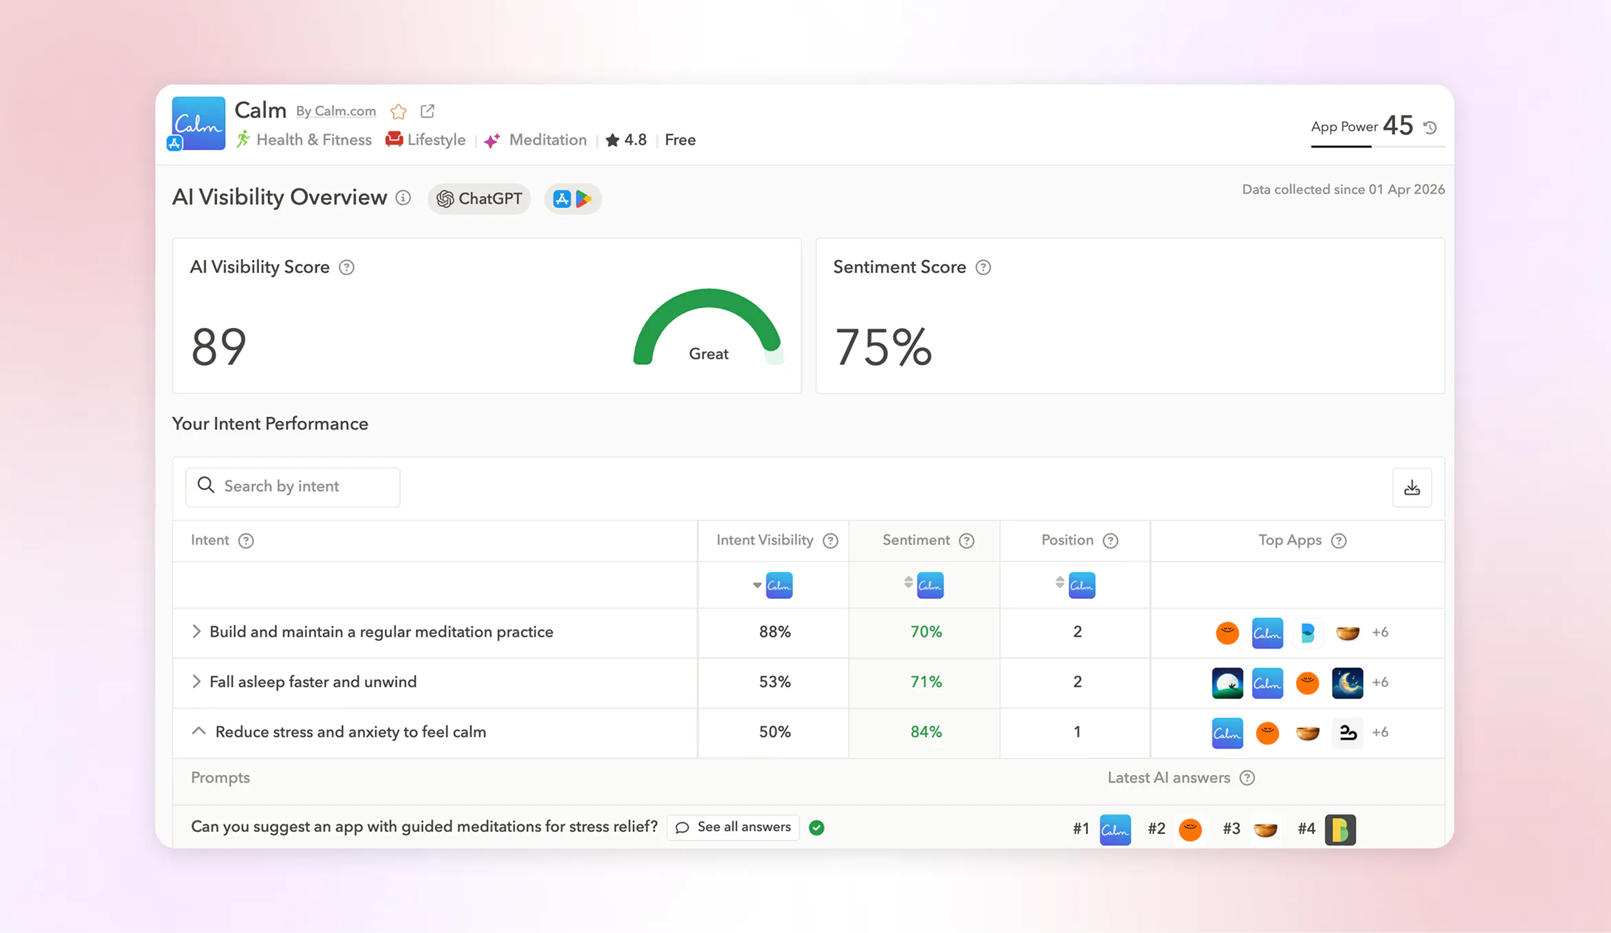Collapse the Reduce stress and anxiety row
This screenshot has height=933, width=1611.
pyautogui.click(x=198, y=731)
